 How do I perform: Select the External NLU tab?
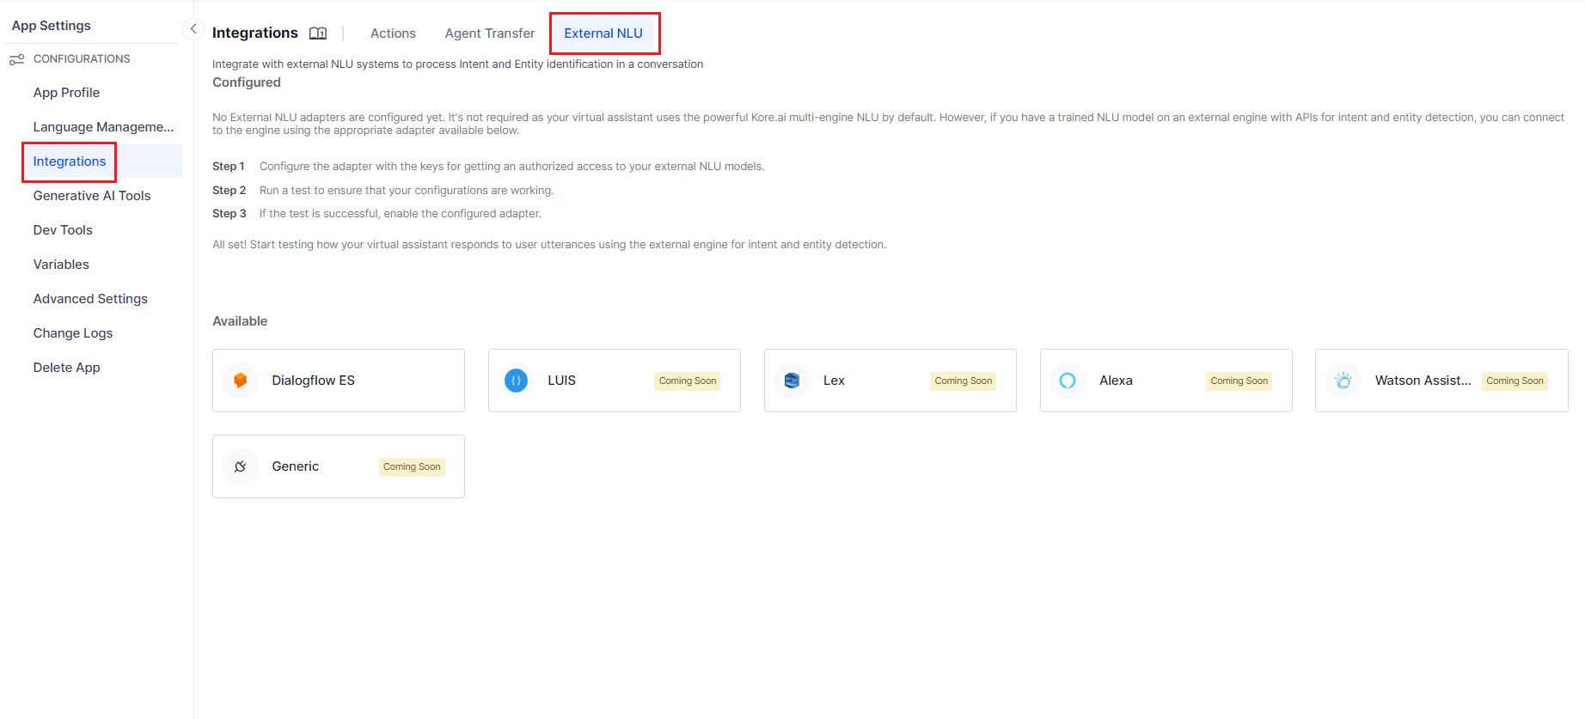(603, 34)
